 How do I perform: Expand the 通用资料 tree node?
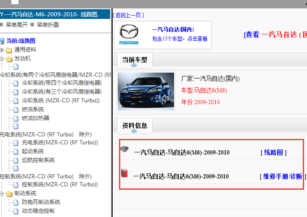pos(2,50)
